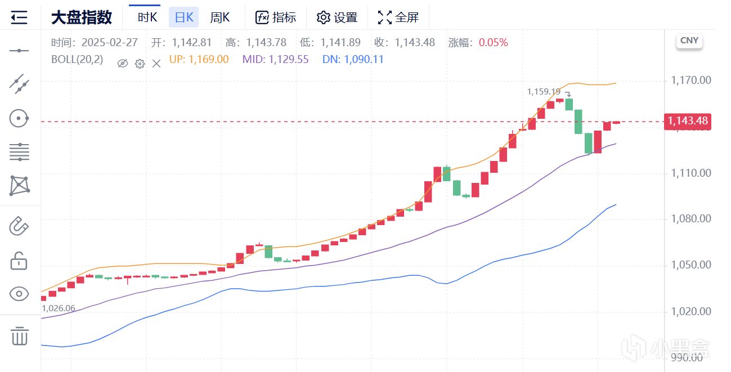Enter 全屏 fullscreen mode
The height and width of the screenshot is (372, 731).
(x=398, y=17)
